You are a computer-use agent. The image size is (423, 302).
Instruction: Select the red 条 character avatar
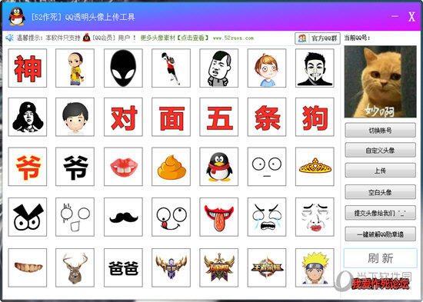pyautogui.click(x=267, y=117)
